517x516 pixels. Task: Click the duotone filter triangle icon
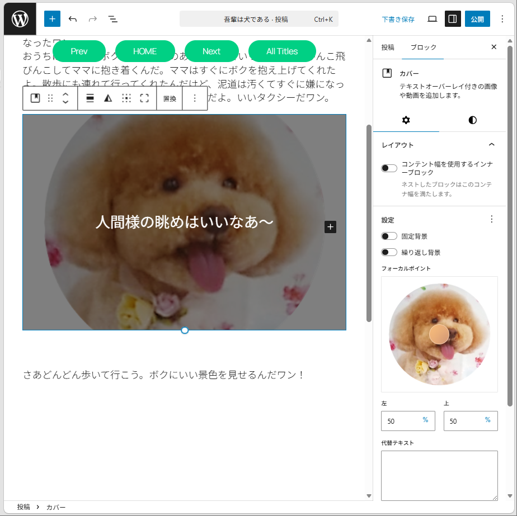[108, 98]
